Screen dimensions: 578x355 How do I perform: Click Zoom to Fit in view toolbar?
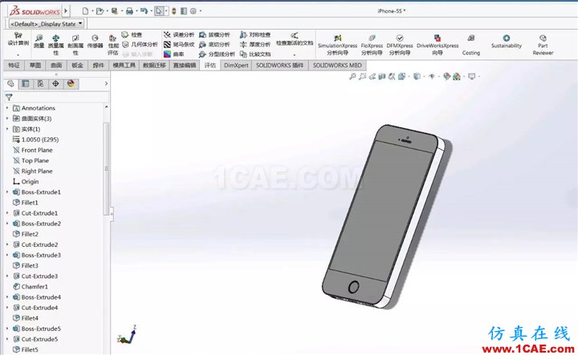coord(352,76)
